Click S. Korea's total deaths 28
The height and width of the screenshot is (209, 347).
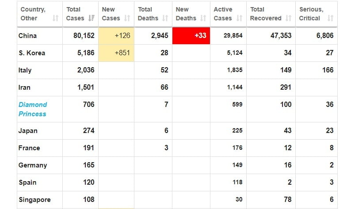tap(164, 53)
